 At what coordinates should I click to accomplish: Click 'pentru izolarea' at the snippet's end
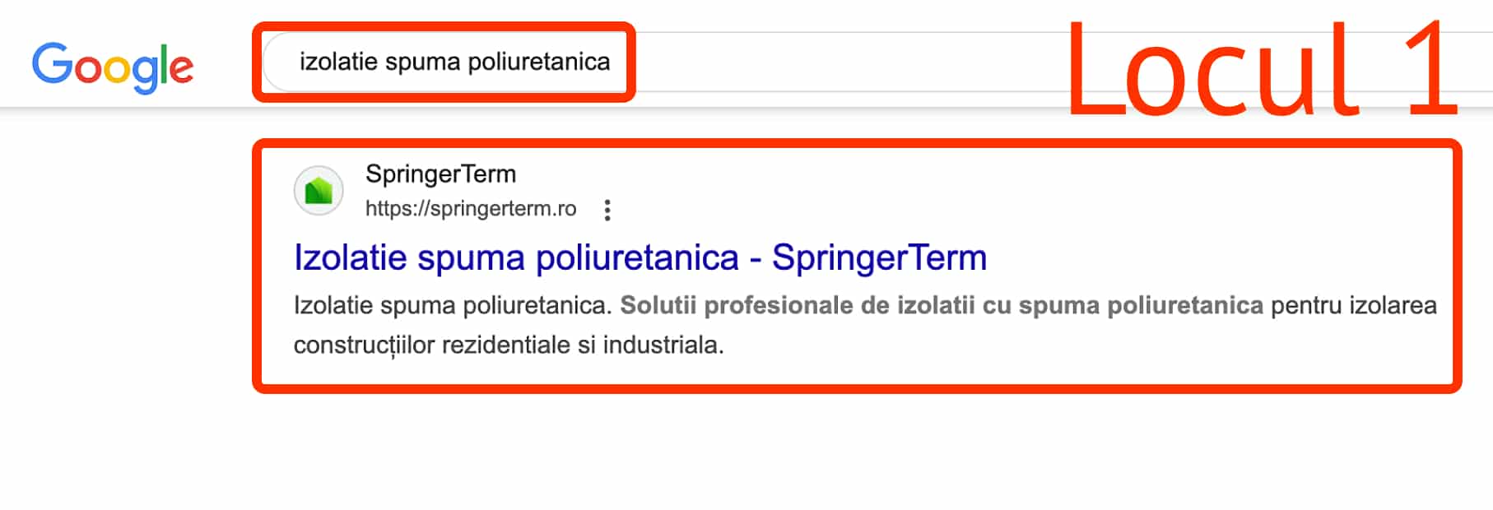(x=1353, y=305)
